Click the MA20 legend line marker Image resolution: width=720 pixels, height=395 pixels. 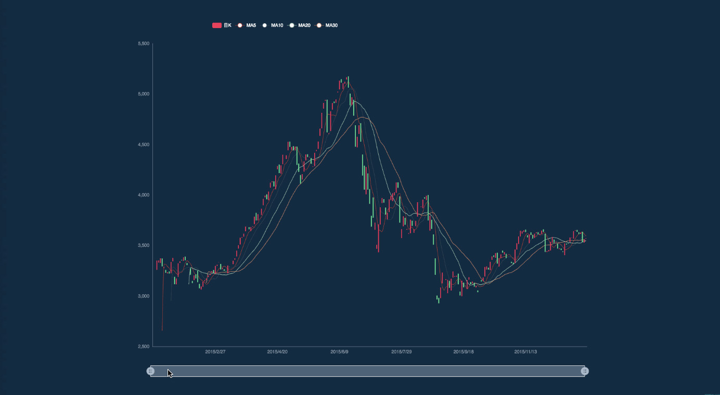pos(292,25)
